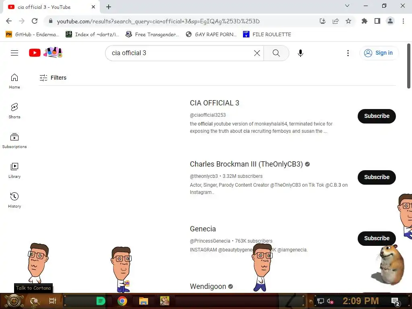The image size is (412, 309).
Task: Open a new browser tab
Action: pyautogui.click(x=109, y=7)
